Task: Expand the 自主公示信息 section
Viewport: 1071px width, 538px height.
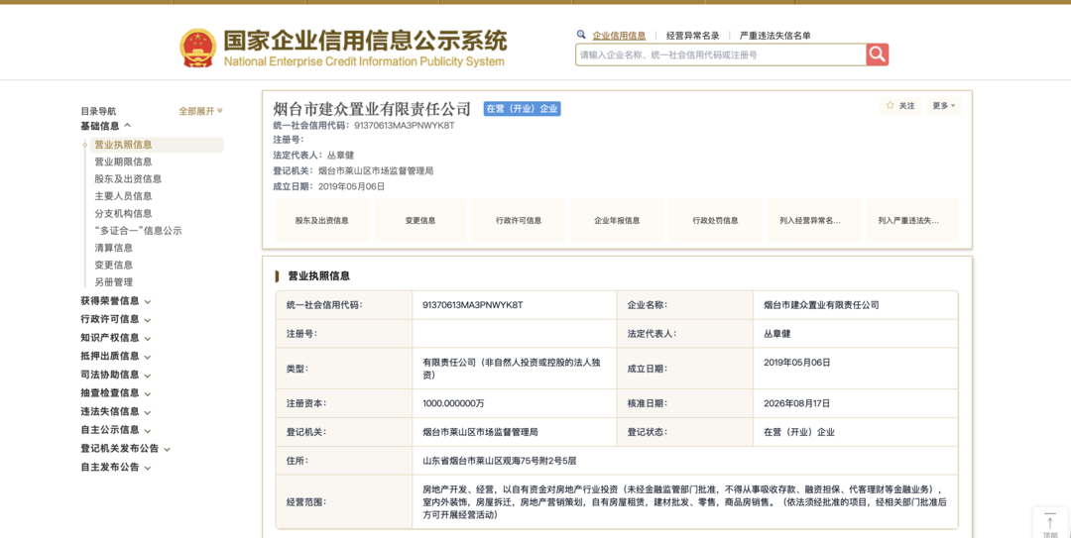Action: coord(115,429)
